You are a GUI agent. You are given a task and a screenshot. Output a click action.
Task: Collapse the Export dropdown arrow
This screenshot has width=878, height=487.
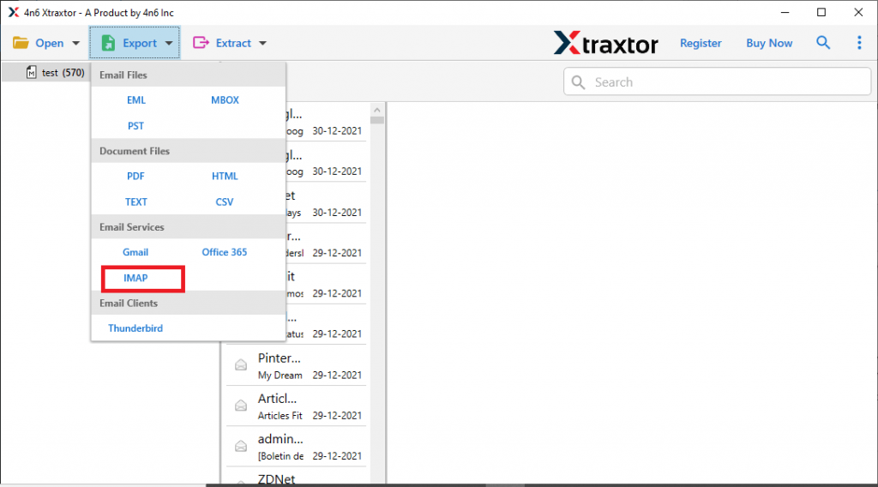pos(169,44)
